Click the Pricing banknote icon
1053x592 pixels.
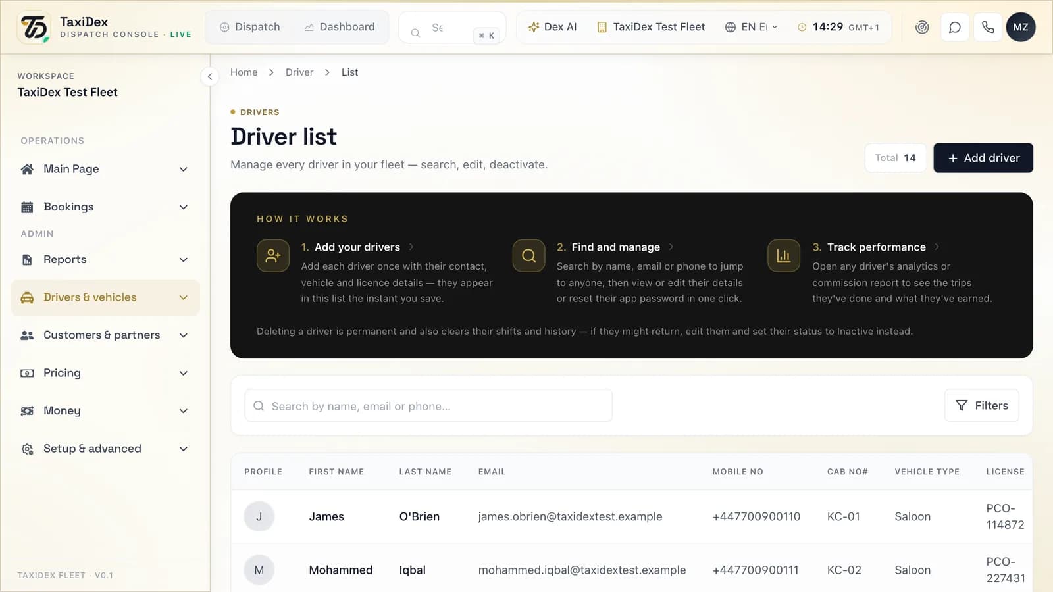27,373
